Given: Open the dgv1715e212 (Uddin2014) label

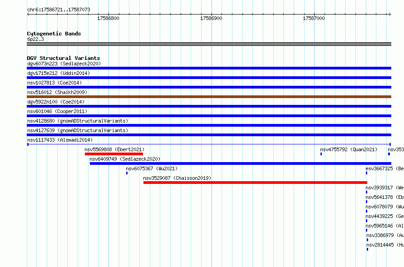Looking at the screenshot, I should [59, 73].
